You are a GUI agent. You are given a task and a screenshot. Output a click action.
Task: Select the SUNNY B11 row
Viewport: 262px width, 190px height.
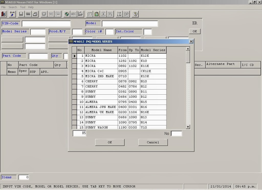(122, 92)
